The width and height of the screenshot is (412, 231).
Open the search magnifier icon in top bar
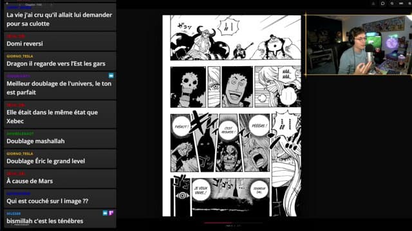pos(392,4)
